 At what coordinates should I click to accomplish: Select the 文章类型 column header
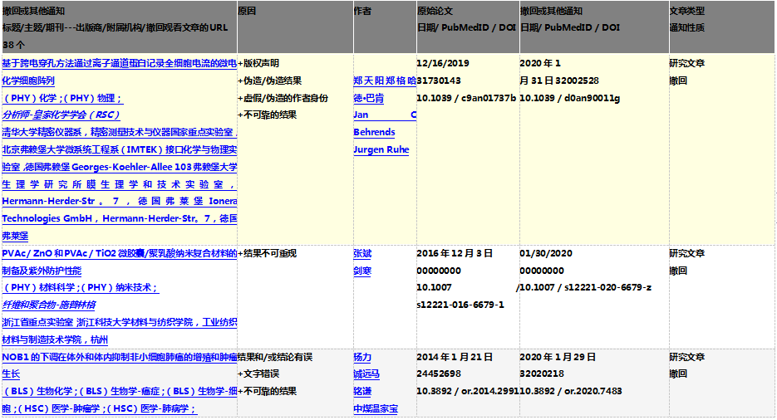(x=686, y=12)
